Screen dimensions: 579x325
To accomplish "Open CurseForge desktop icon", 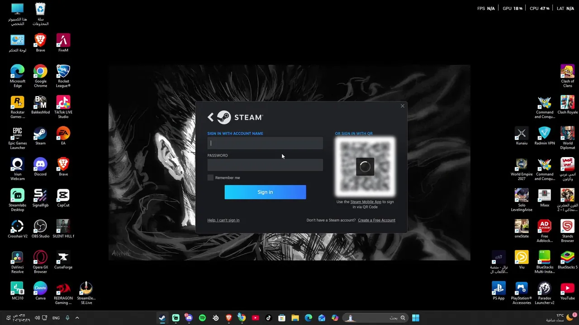I will pyautogui.click(x=63, y=260).
